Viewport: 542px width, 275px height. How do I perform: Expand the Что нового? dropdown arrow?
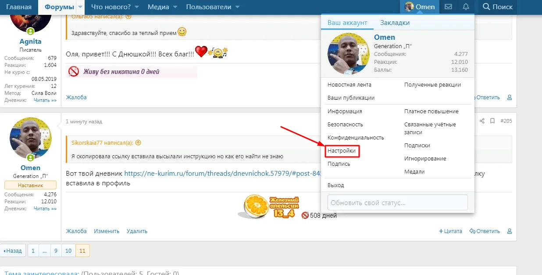tap(137, 7)
